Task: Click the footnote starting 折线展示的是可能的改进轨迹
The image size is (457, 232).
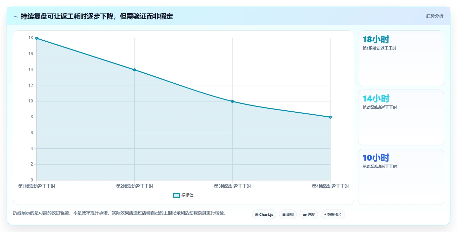Action: pos(120,213)
